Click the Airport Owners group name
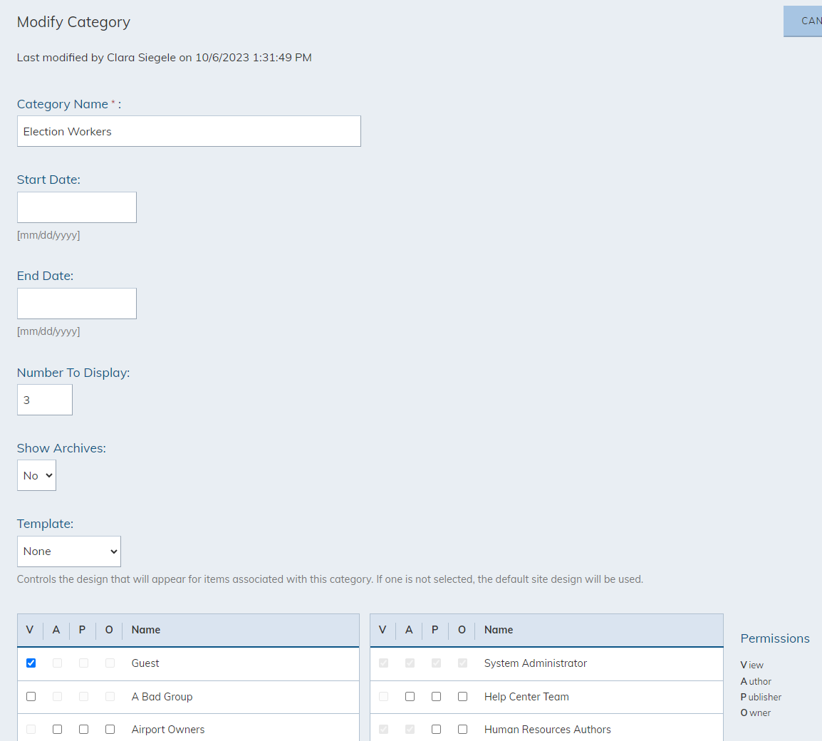This screenshot has width=822, height=741. (x=168, y=729)
